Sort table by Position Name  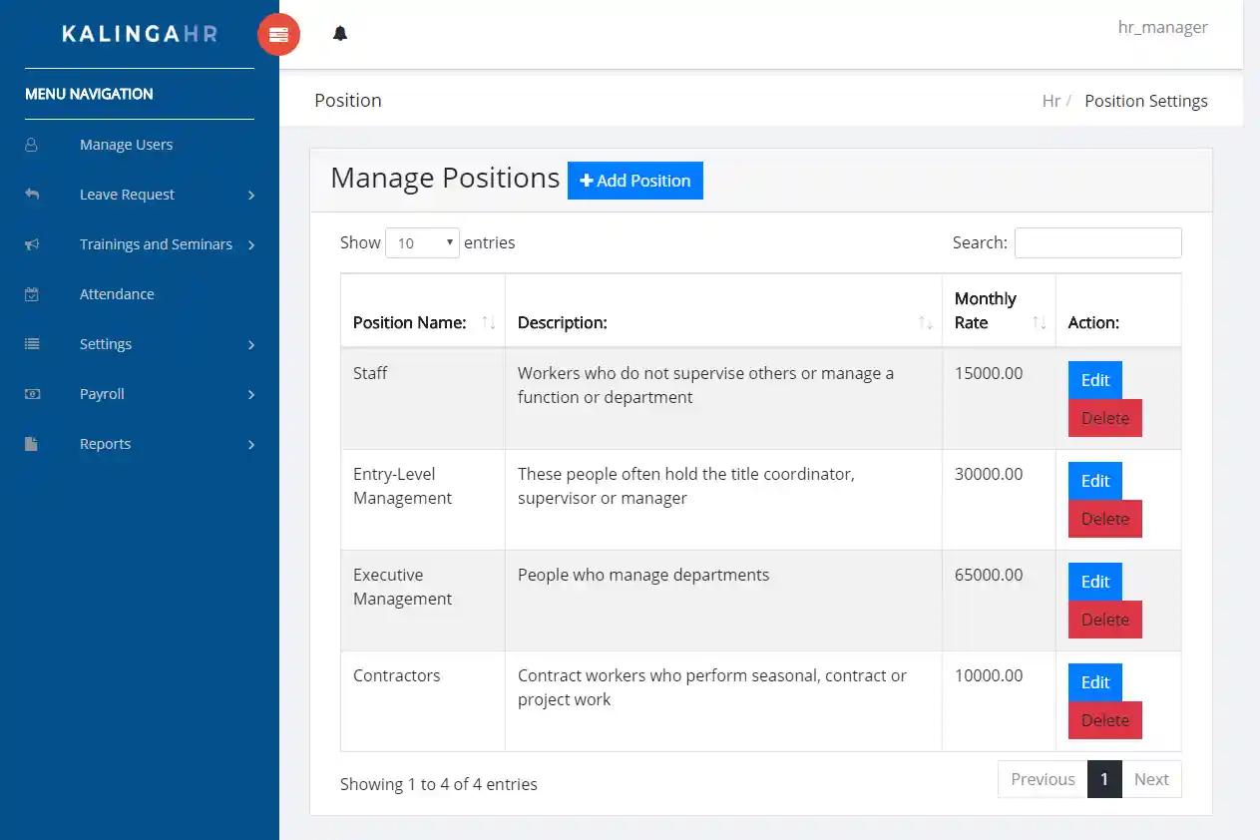(x=423, y=311)
